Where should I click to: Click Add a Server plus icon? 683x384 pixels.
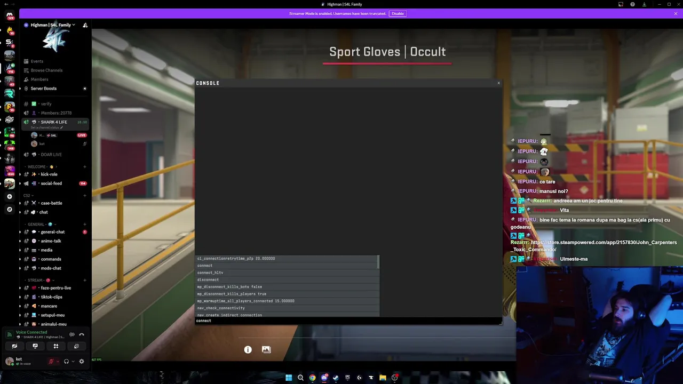[x=10, y=197]
